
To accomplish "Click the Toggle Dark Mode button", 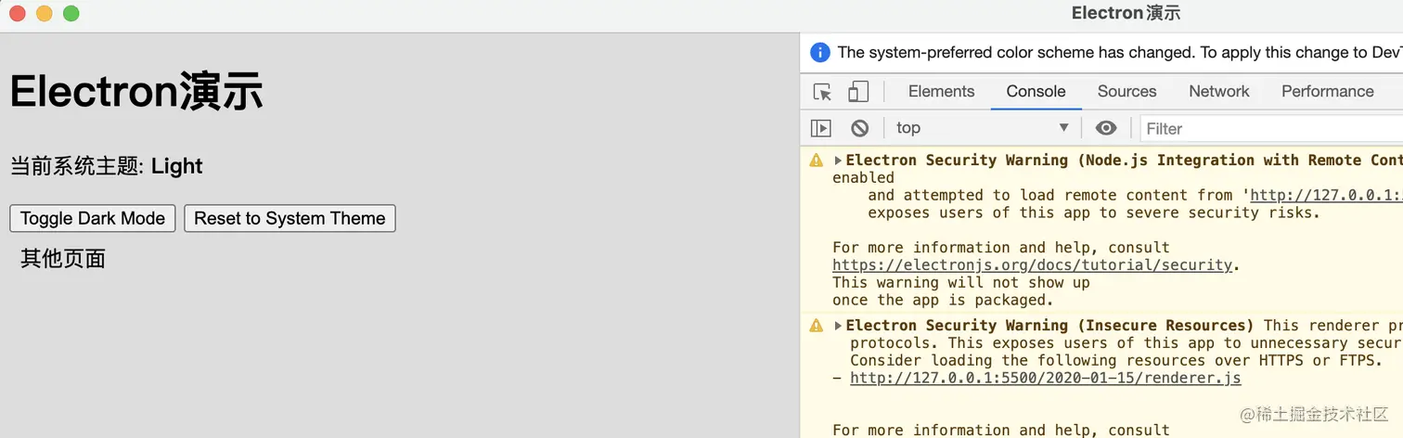I will [93, 218].
